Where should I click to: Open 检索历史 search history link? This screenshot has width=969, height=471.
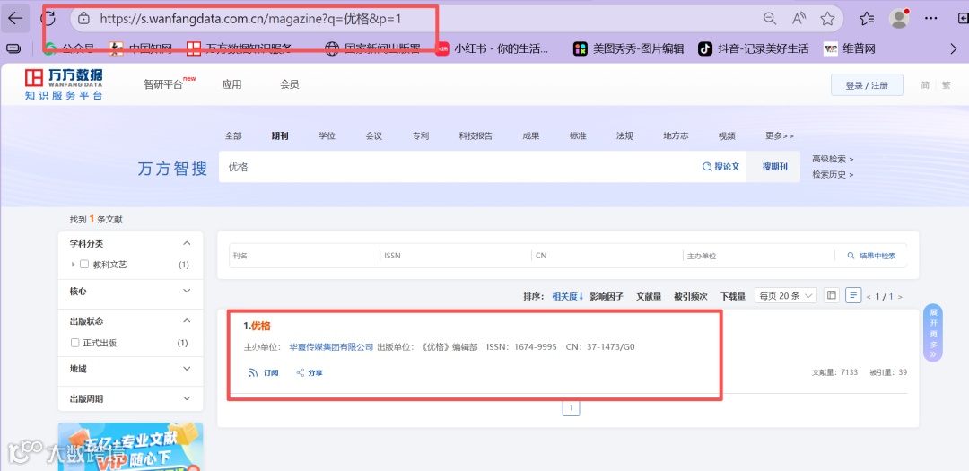[x=833, y=175]
